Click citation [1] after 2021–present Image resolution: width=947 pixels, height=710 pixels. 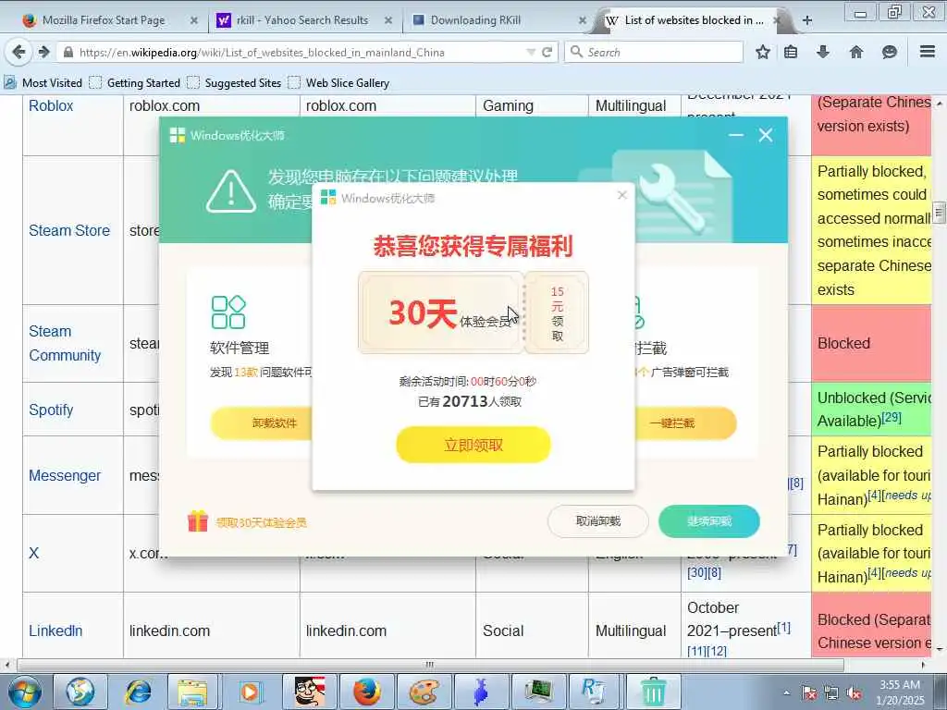pos(783,628)
